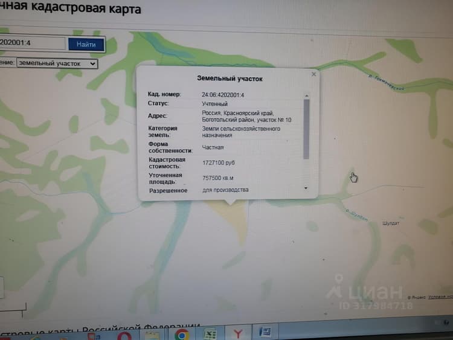
Task: Close the Земельный участок info popup
Action: click(x=313, y=74)
